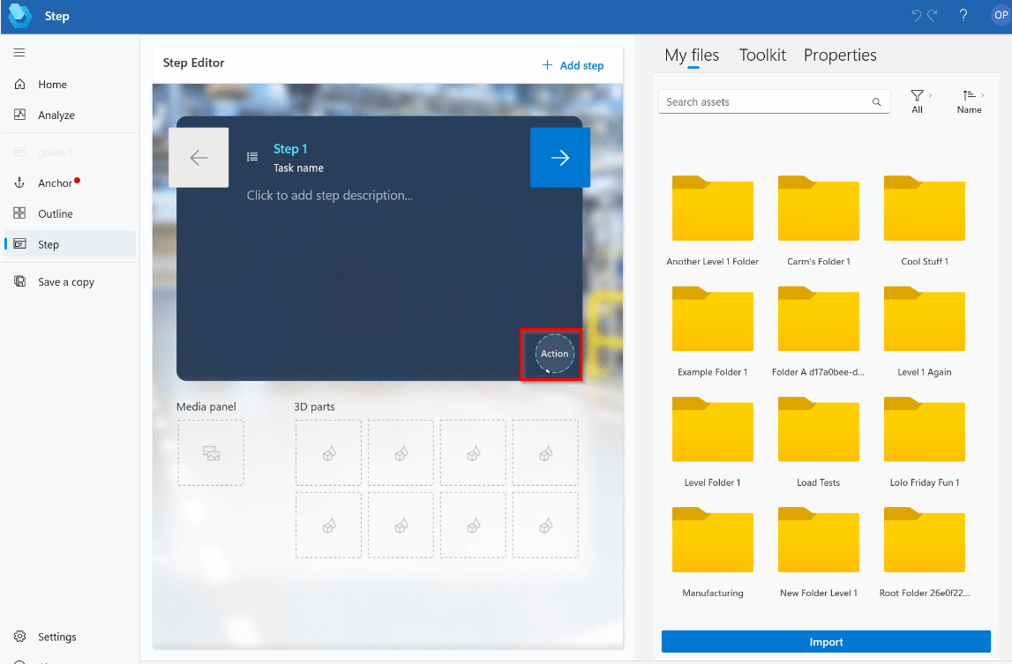Switch to the Toolkit tab
This screenshot has height=664, width=1012.
(762, 56)
